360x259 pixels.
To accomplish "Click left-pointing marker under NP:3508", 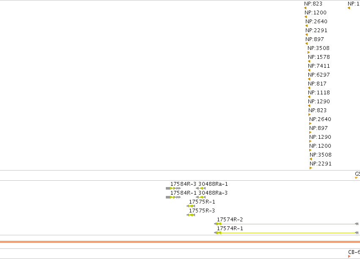I will [311, 159].
